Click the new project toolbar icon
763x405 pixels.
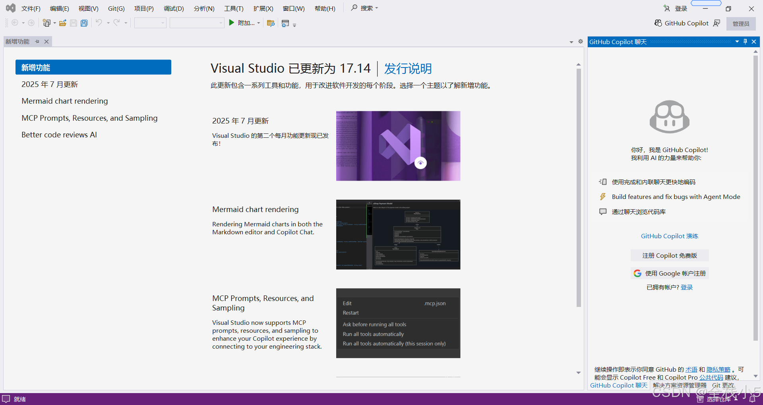click(x=47, y=23)
